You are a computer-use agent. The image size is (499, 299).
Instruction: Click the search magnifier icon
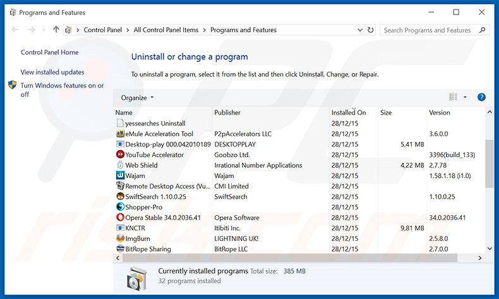coord(483,30)
